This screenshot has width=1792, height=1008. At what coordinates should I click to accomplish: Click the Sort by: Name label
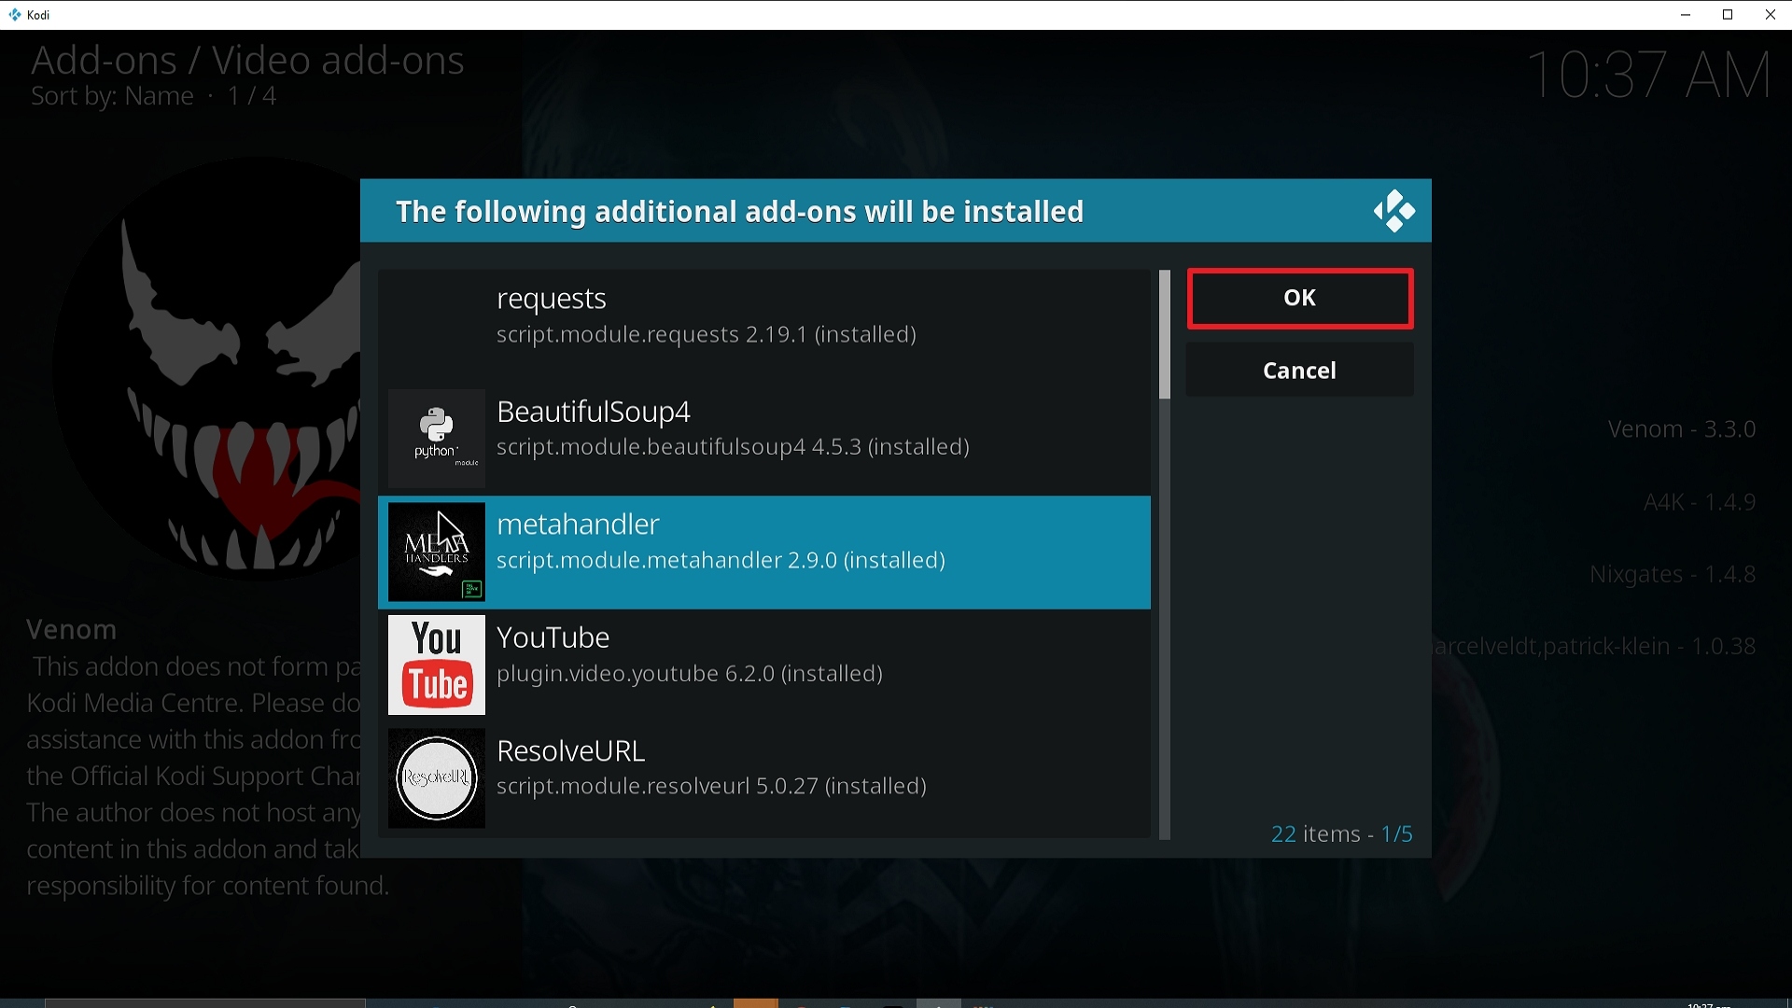112,96
